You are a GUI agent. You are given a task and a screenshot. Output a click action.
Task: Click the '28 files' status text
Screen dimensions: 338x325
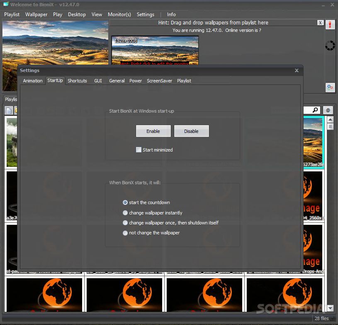click(x=321, y=318)
